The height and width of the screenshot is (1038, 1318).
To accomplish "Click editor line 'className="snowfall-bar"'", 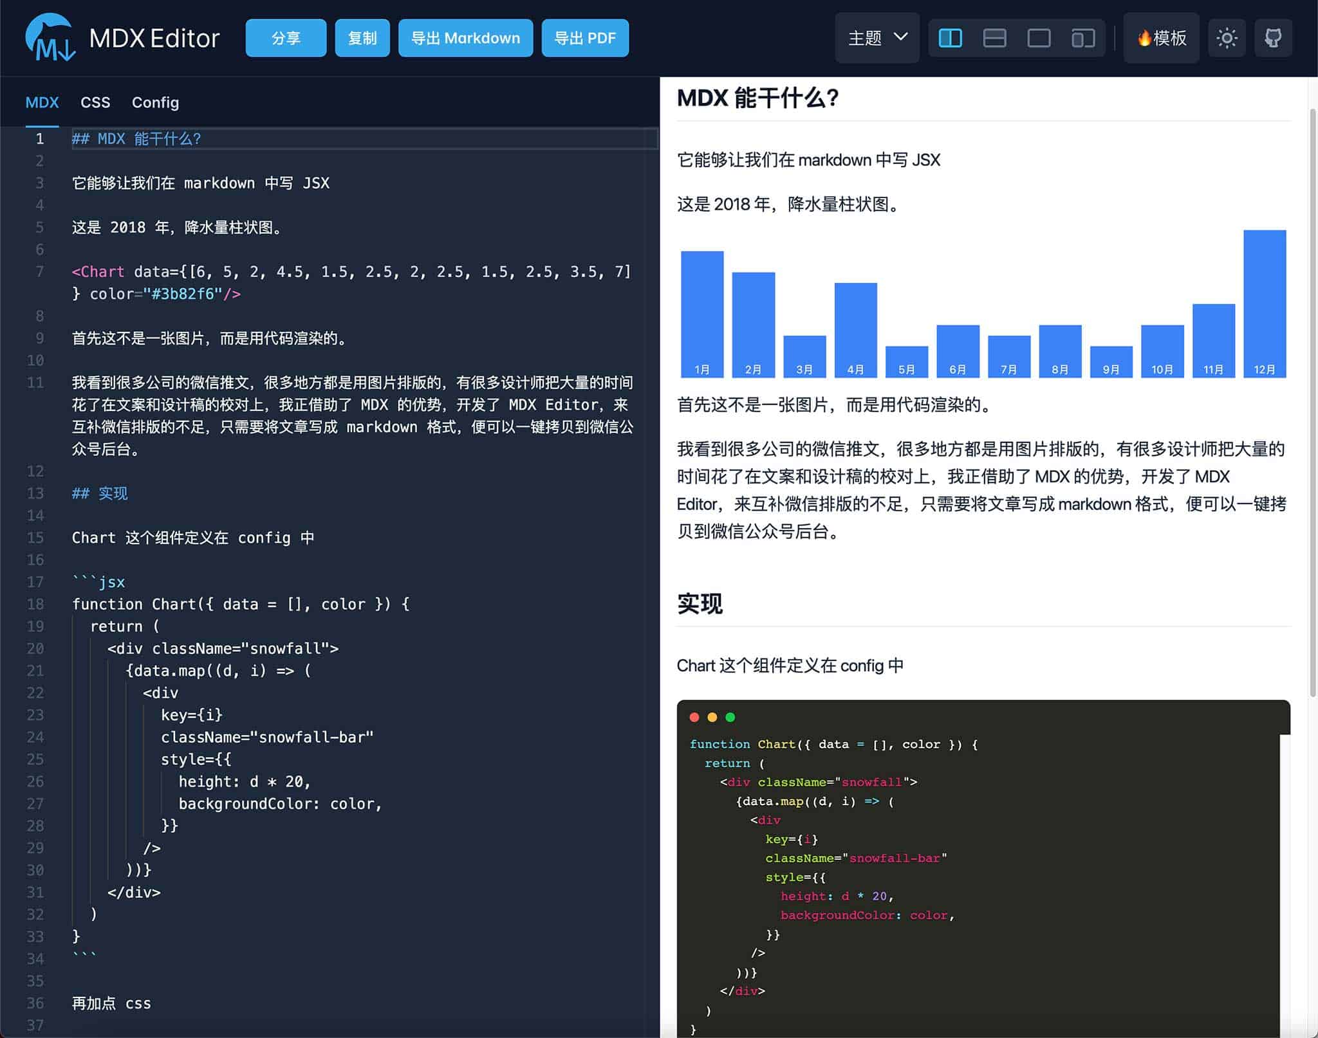I will tap(267, 737).
